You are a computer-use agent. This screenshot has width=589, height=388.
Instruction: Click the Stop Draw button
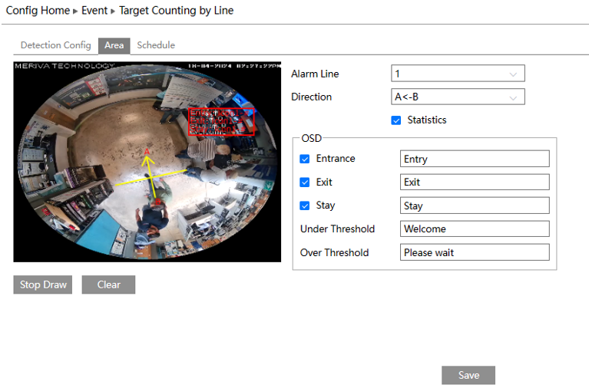point(43,284)
